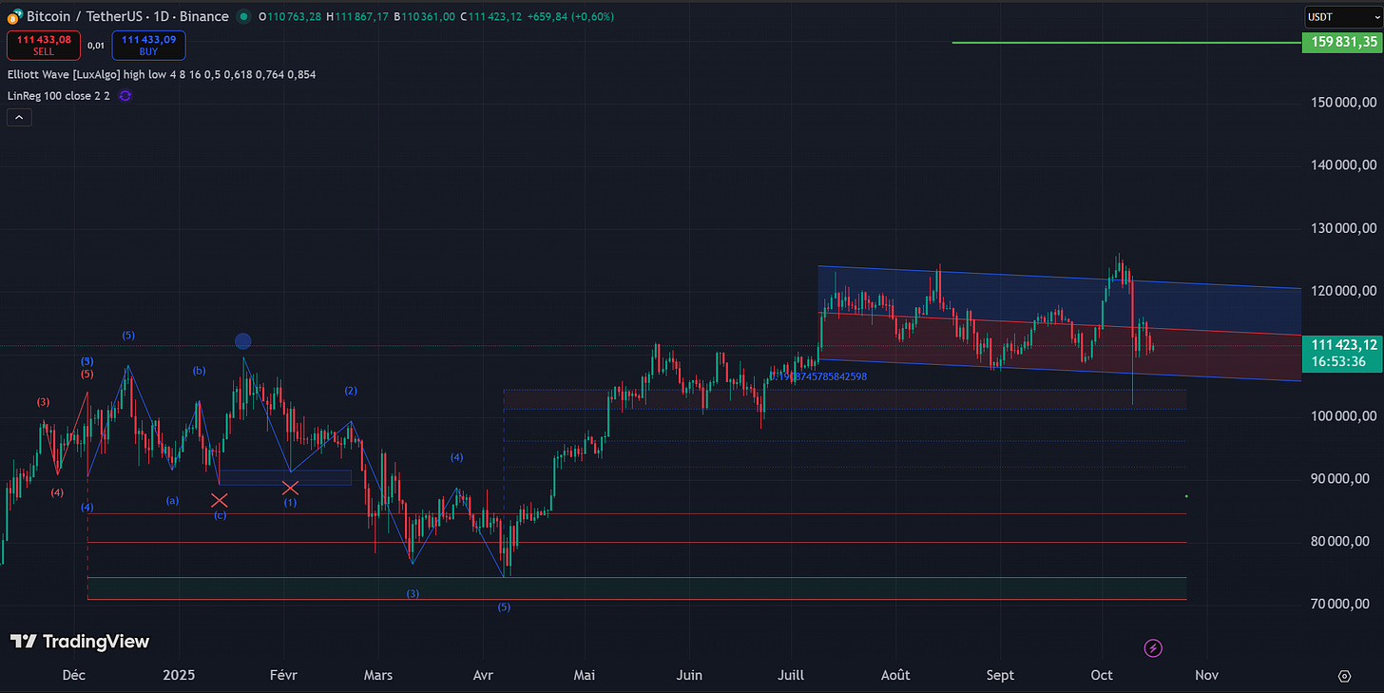Screen dimensions: 1384x693
Task: Click price axis label 150 000,00
Action: [1341, 103]
